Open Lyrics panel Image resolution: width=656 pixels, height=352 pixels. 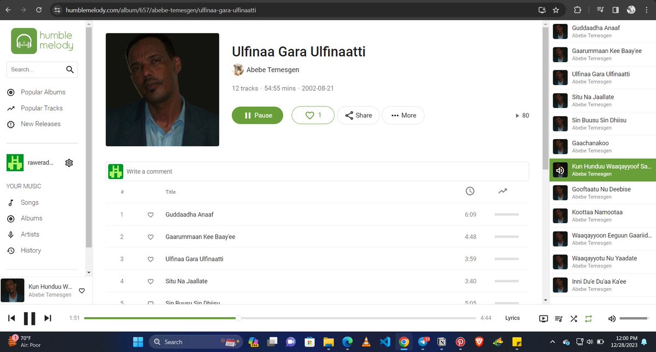pos(512,318)
